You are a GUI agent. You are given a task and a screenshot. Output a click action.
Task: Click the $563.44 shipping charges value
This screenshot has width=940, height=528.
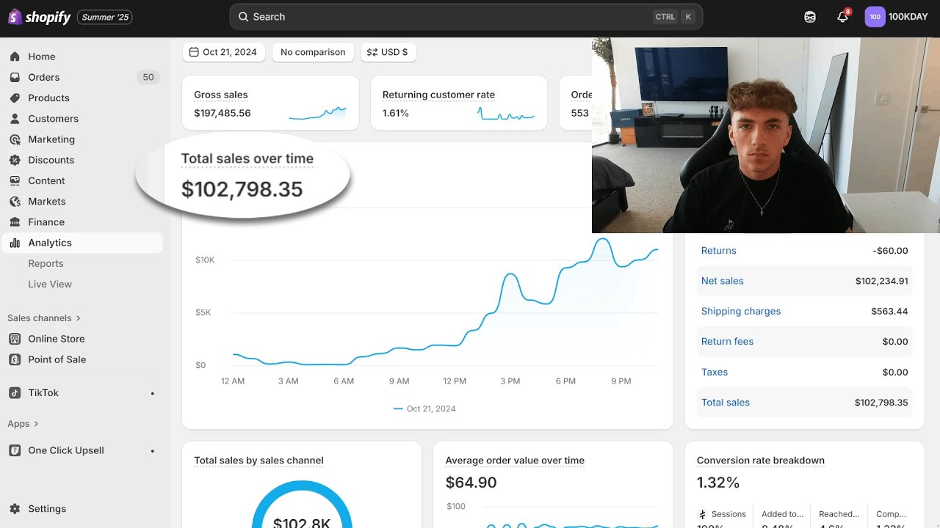[x=889, y=311]
